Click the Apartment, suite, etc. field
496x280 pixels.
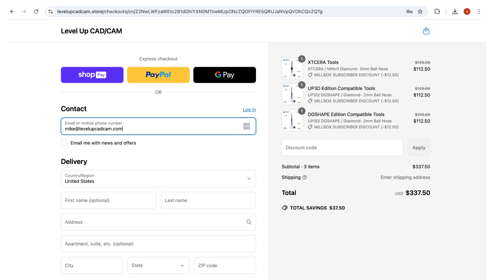click(158, 244)
